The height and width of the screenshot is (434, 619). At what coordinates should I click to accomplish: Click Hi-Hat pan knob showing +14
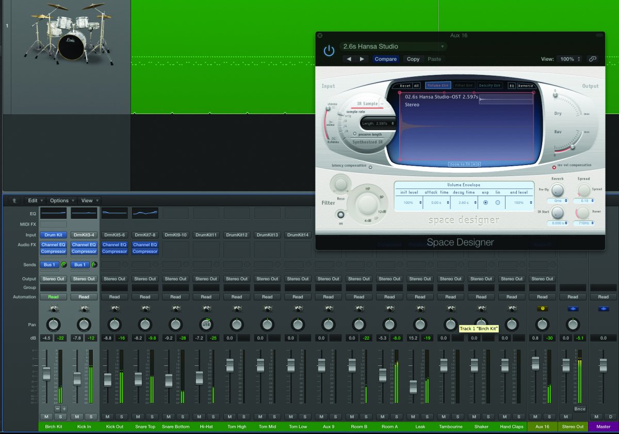(206, 325)
